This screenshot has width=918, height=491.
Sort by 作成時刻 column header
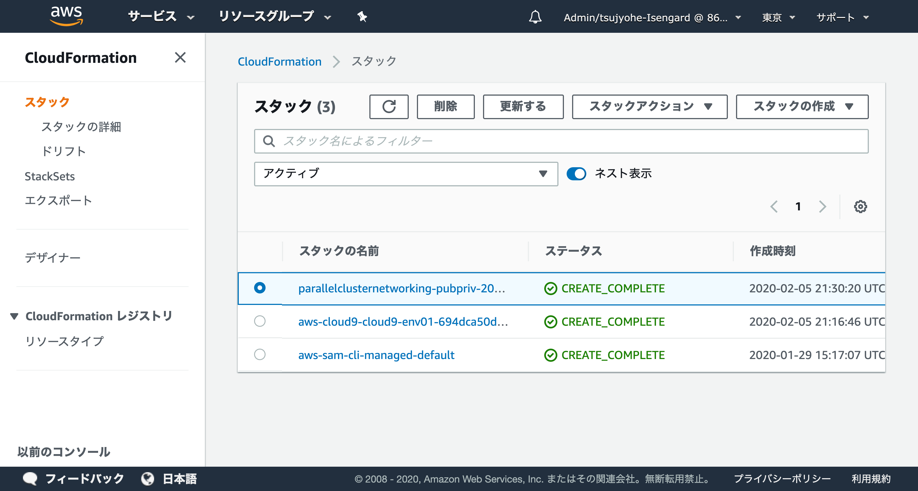coord(773,251)
